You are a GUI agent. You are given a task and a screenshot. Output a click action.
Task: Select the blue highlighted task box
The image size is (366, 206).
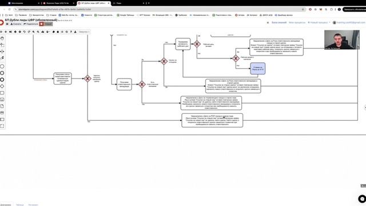tap(258, 69)
